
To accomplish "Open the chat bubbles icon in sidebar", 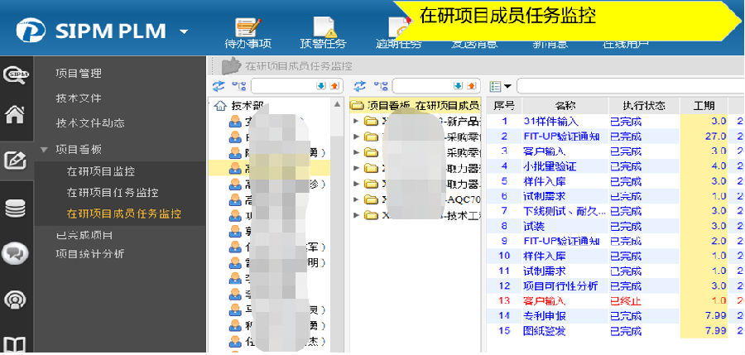I will (14, 253).
